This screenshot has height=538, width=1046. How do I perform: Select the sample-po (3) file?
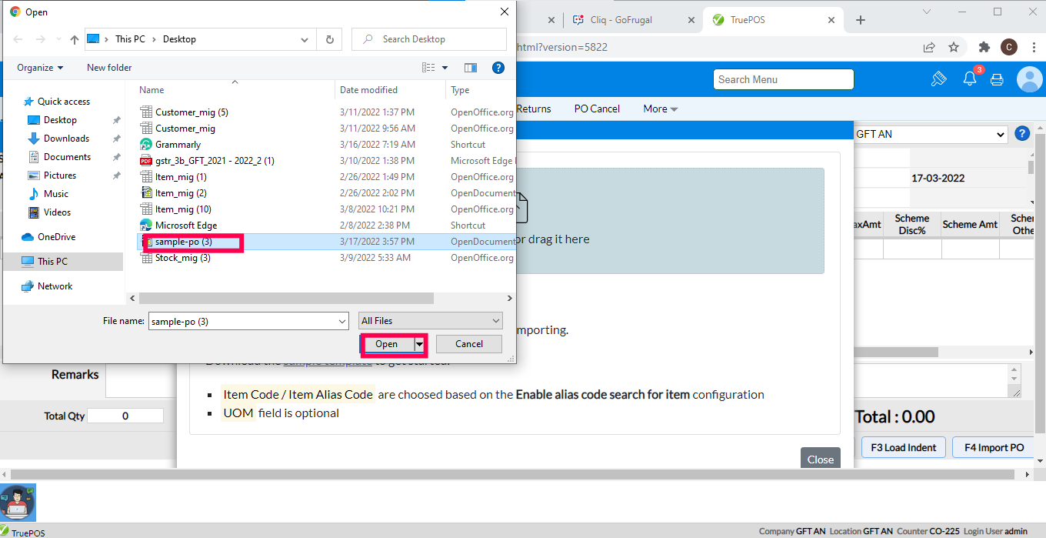(x=183, y=242)
